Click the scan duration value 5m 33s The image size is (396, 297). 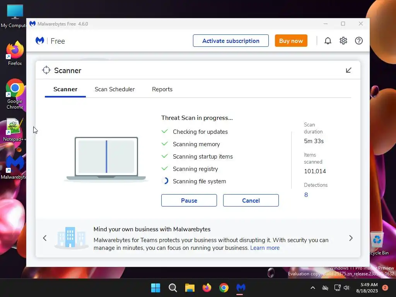pos(314,141)
